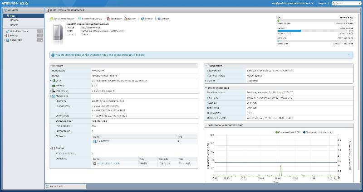Click the Get vCenter Server toolbar icon
Viewport: 363px width, 192px height.
point(51,19)
